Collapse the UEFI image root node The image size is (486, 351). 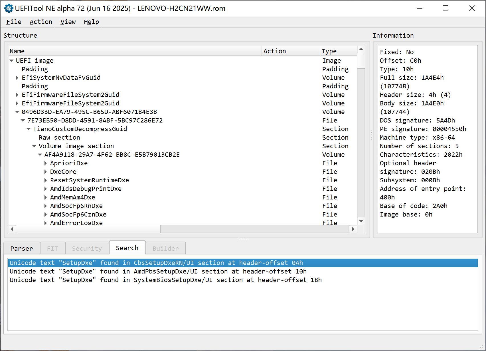point(11,61)
